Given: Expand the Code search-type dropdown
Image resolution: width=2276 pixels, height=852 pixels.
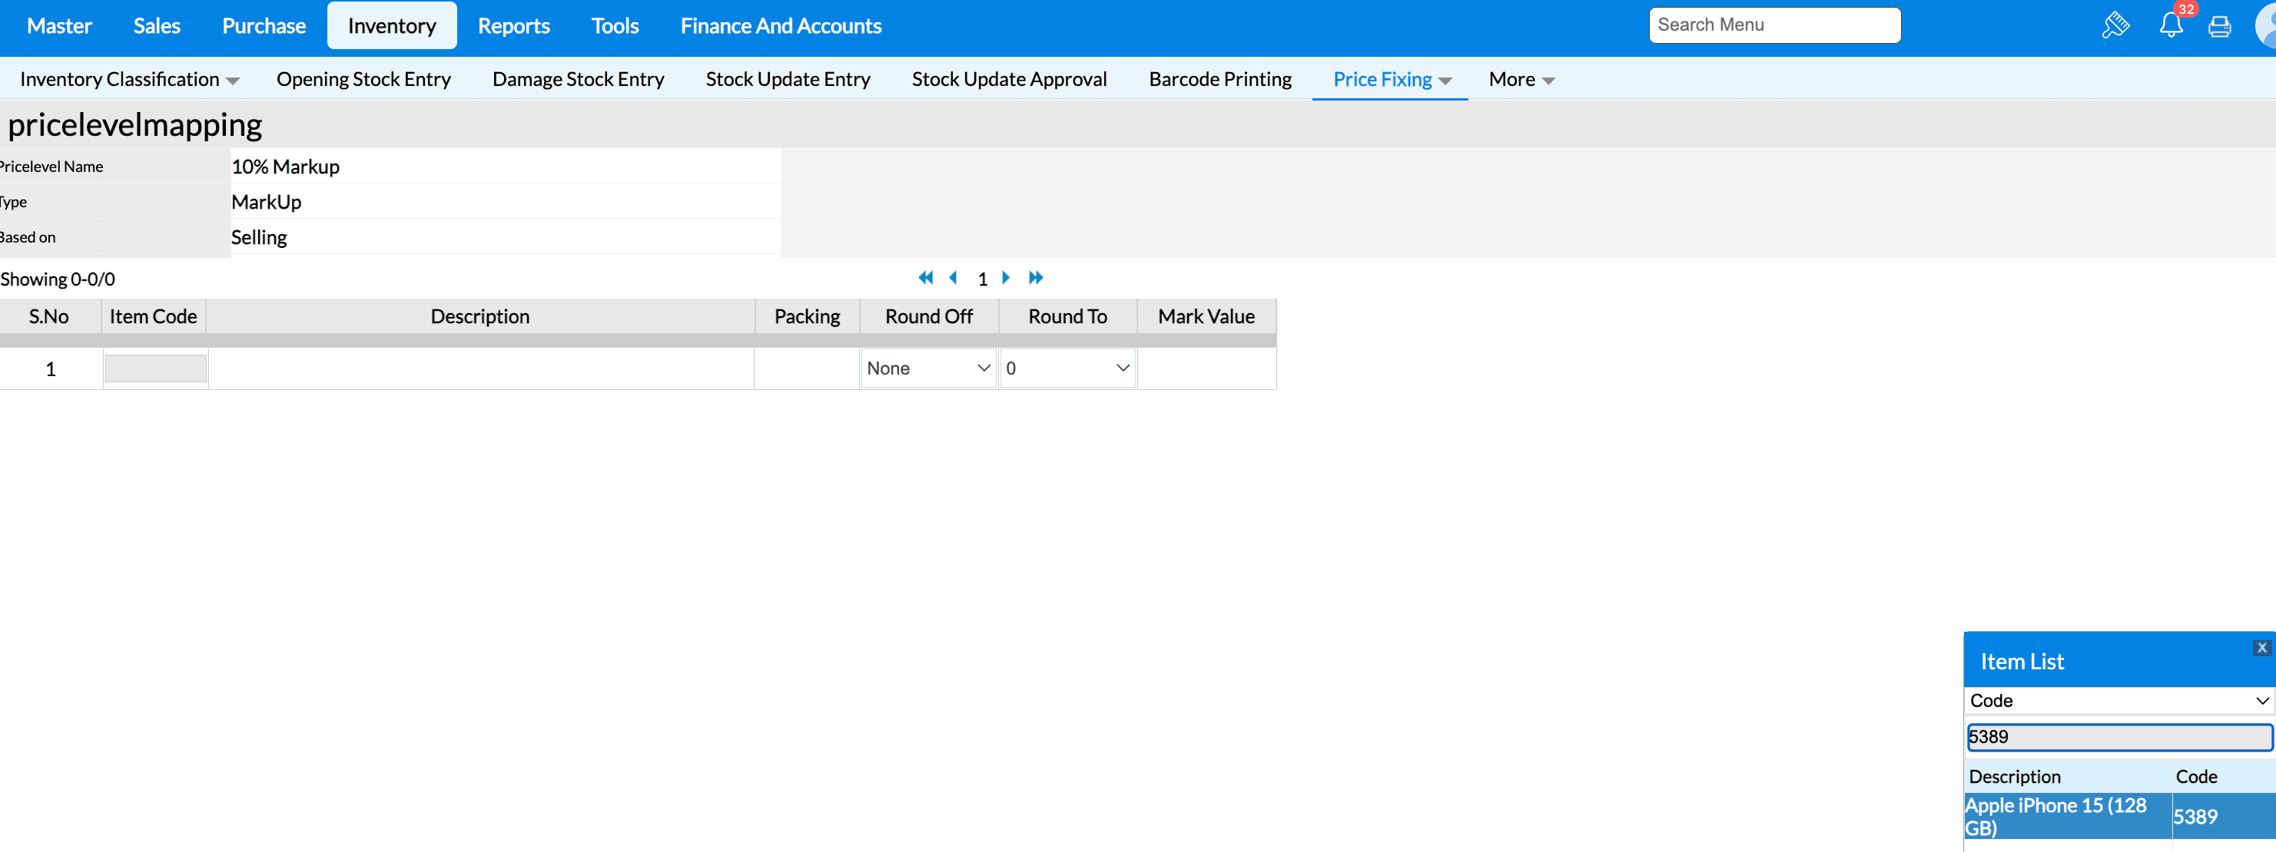Looking at the screenshot, I should pos(2118,700).
